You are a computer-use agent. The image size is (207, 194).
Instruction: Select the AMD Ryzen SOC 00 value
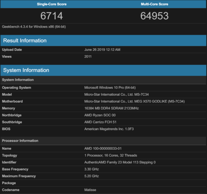(x=100, y=115)
